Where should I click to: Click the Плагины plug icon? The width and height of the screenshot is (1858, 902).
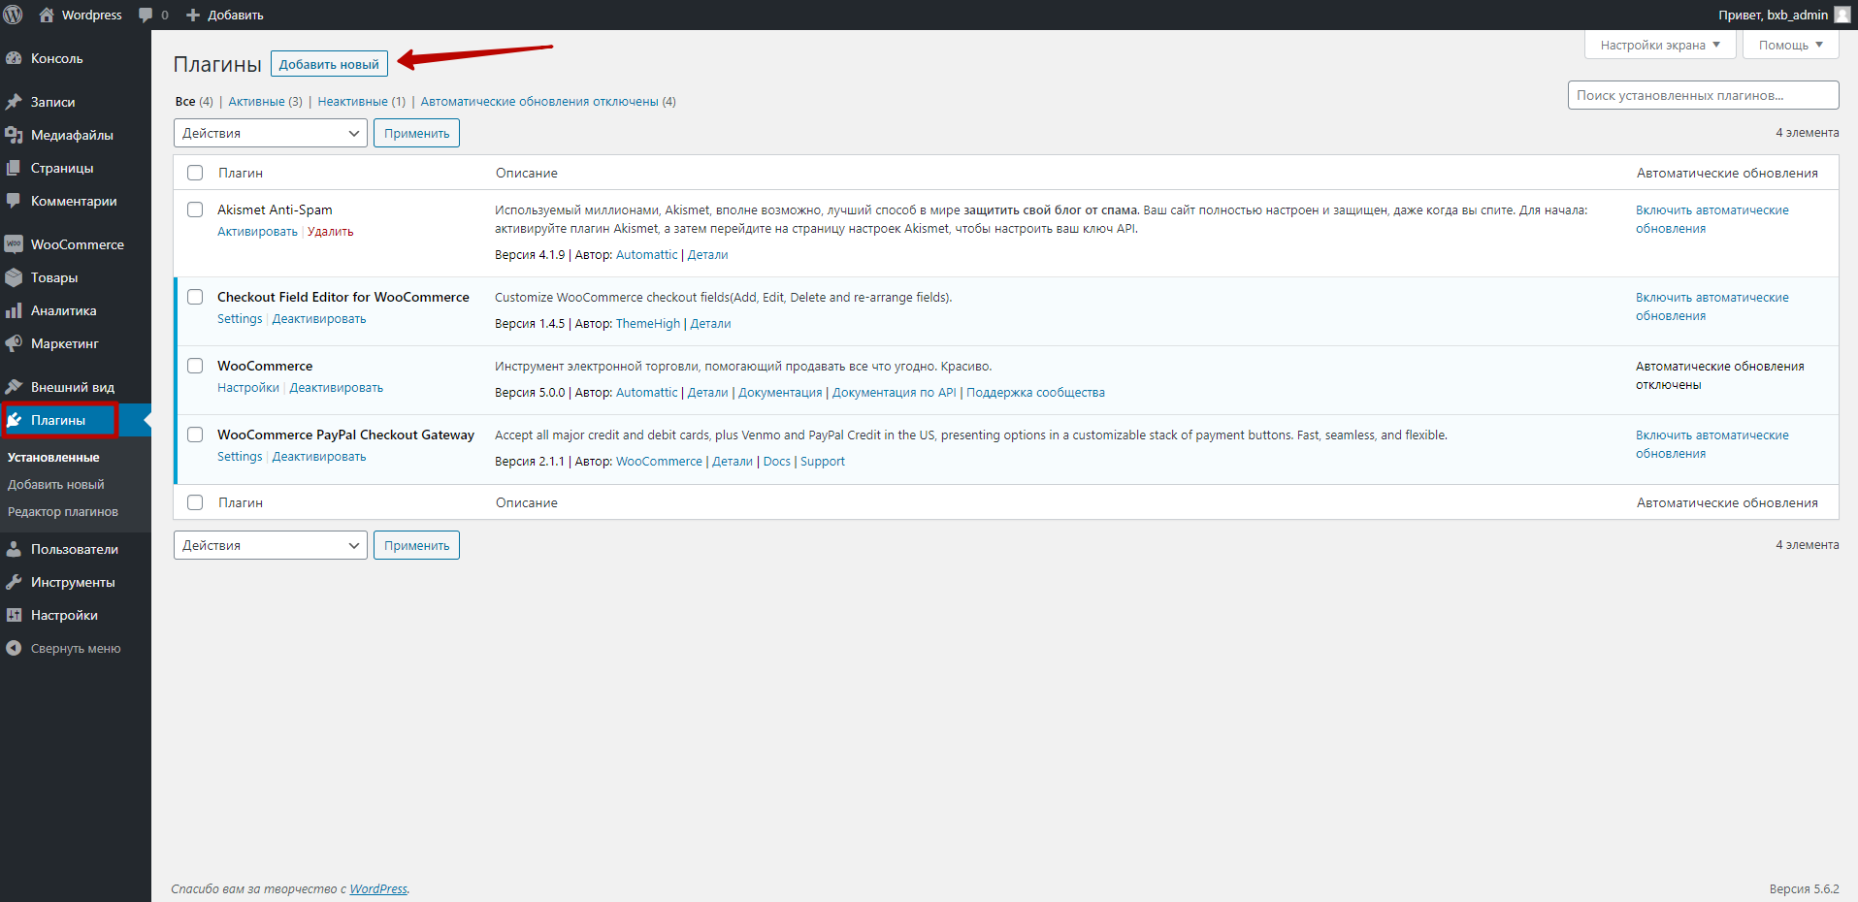[14, 420]
